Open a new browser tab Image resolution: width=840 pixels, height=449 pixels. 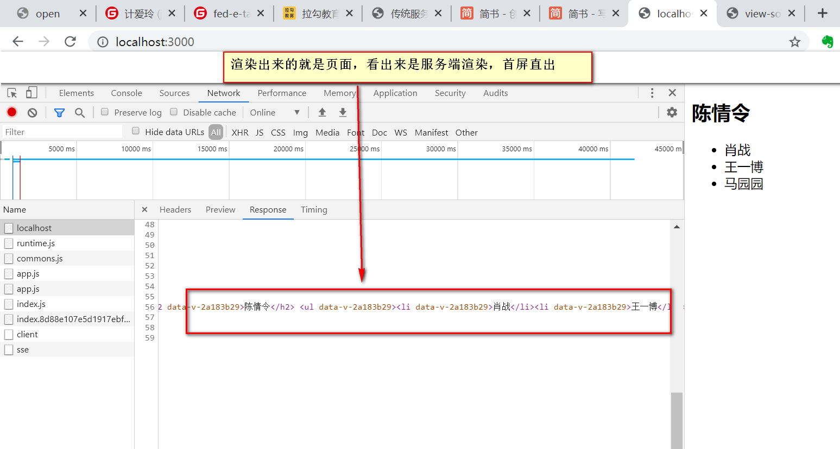pyautogui.click(x=823, y=13)
